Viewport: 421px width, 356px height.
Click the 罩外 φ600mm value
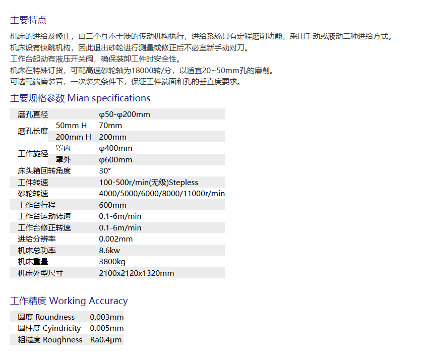[x=115, y=160]
